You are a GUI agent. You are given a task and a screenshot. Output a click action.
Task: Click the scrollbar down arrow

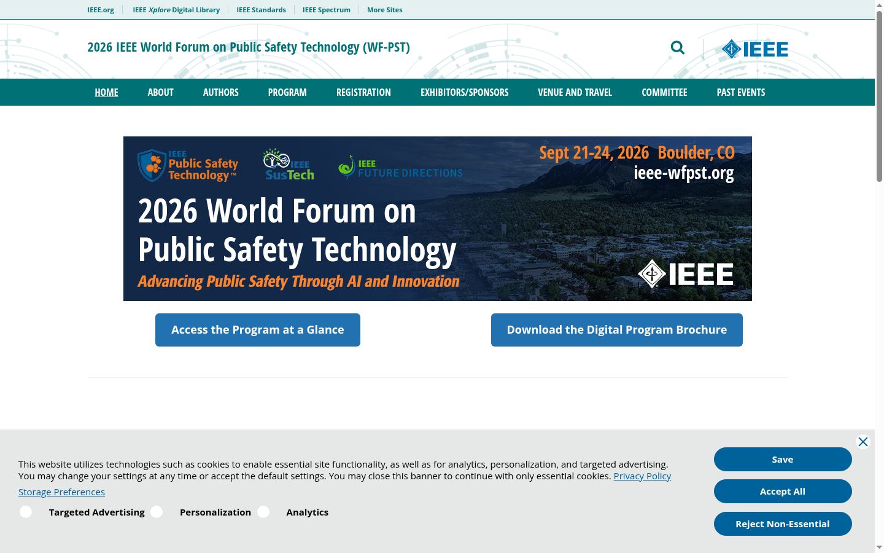[879, 547]
